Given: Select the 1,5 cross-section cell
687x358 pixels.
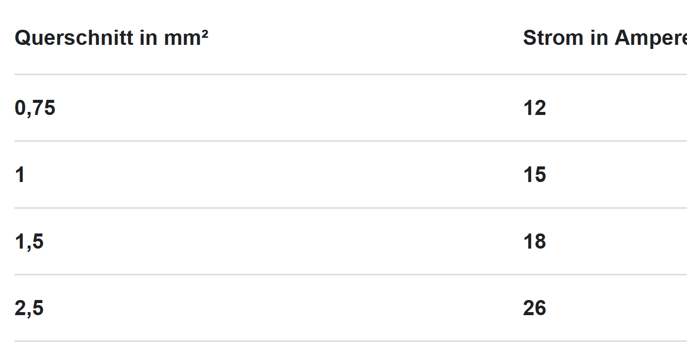Looking at the screenshot, I should pyautogui.click(x=29, y=242).
